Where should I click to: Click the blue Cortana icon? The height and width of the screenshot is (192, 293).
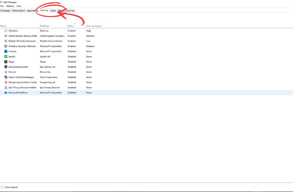(x=6, y=51)
